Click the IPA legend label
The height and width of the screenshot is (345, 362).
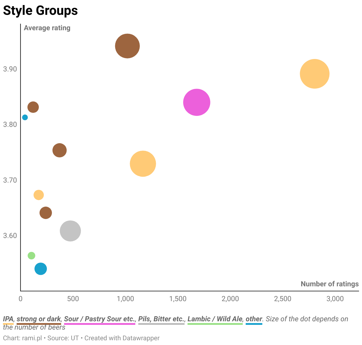coord(8,319)
